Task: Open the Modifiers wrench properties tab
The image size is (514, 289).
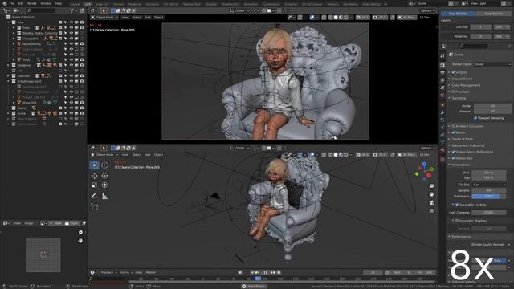Action: 443,112
